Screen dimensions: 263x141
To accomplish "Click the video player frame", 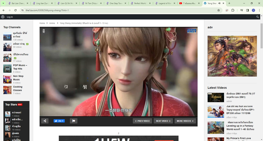I will point(118,72).
